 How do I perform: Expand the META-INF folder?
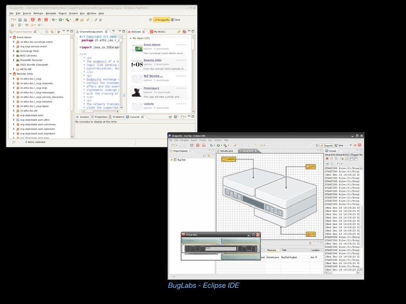pos(14,69)
